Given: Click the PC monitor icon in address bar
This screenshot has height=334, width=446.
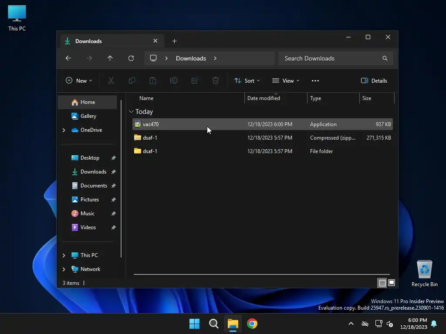Looking at the screenshot, I should tap(153, 58).
